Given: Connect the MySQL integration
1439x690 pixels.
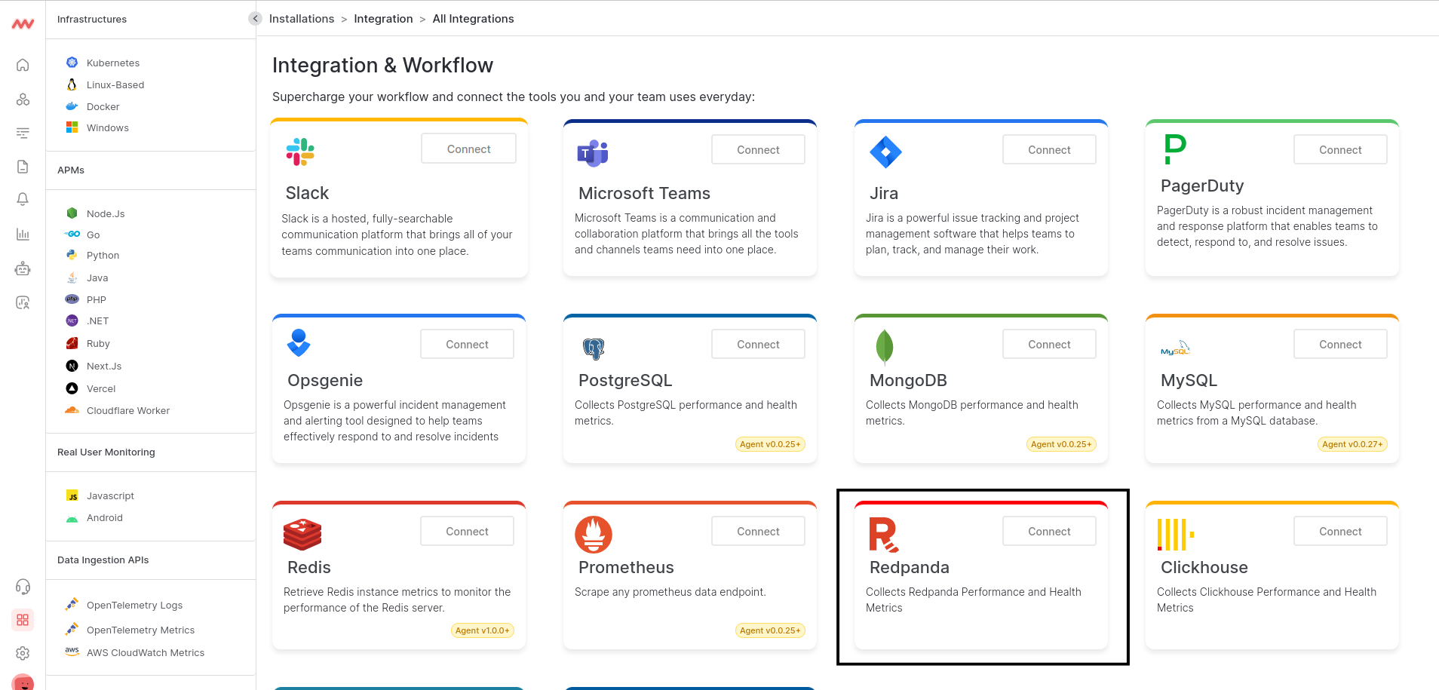Looking at the screenshot, I should coord(1340,345).
